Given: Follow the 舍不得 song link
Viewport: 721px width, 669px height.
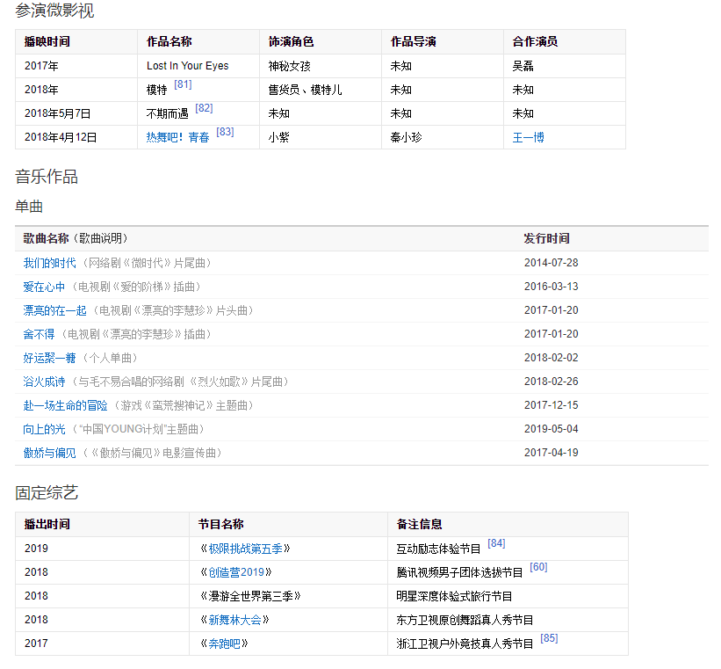Looking at the screenshot, I should [39, 334].
